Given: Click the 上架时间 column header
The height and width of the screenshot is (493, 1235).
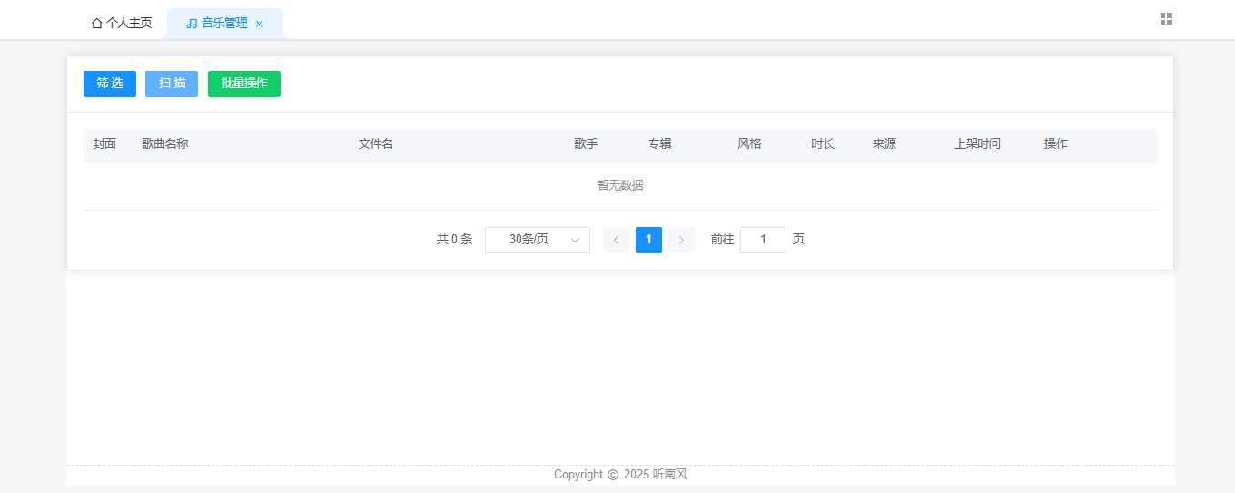Looking at the screenshot, I should pyautogui.click(x=977, y=144).
